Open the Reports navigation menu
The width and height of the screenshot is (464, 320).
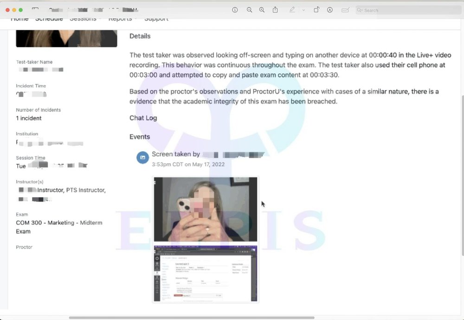coord(122,19)
